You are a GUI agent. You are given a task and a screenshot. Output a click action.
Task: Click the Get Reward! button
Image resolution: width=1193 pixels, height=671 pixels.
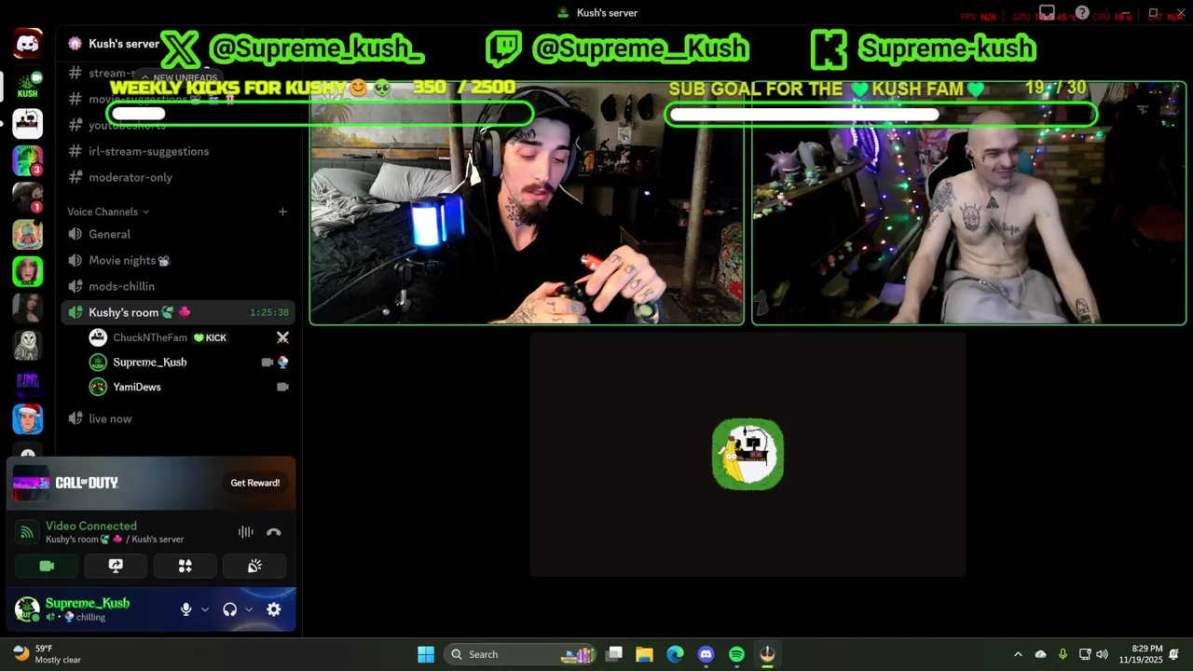tap(255, 483)
